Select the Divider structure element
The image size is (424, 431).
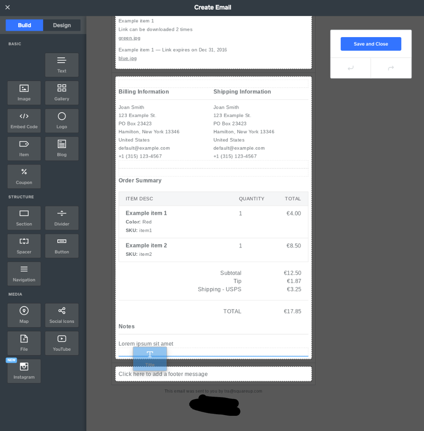[62, 218]
